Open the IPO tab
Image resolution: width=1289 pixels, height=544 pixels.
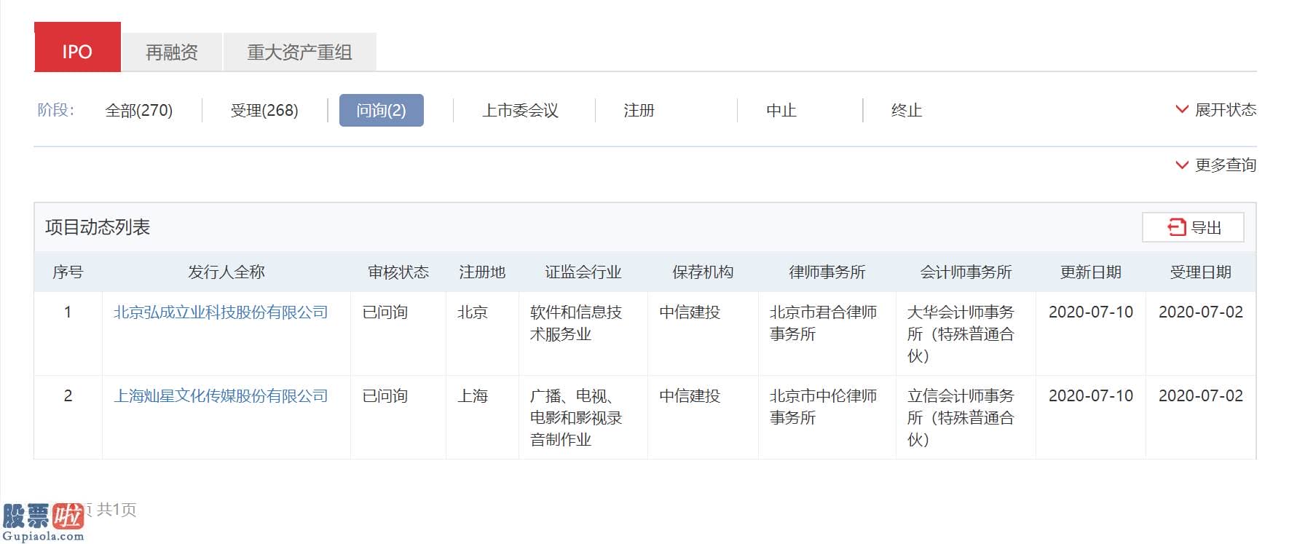(x=77, y=47)
